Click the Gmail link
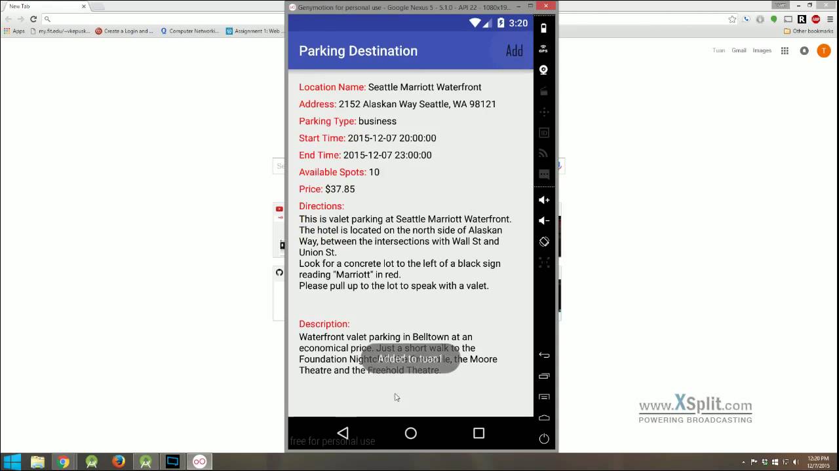Screen dimensions: 839x471 tap(739, 50)
